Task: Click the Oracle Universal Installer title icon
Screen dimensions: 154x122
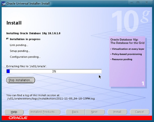Action: click(x=4, y=4)
